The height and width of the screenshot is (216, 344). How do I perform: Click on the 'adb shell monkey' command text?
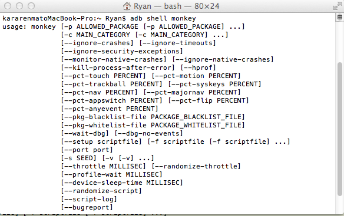[163, 18]
